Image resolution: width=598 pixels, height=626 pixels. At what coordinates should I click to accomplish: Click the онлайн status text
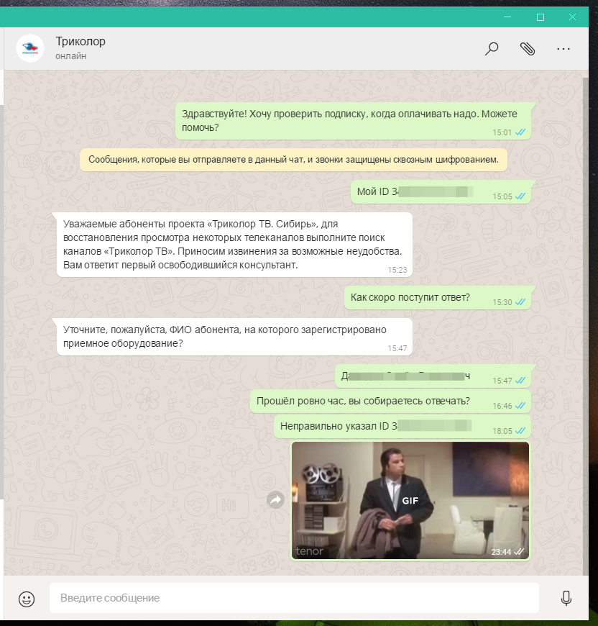click(71, 56)
